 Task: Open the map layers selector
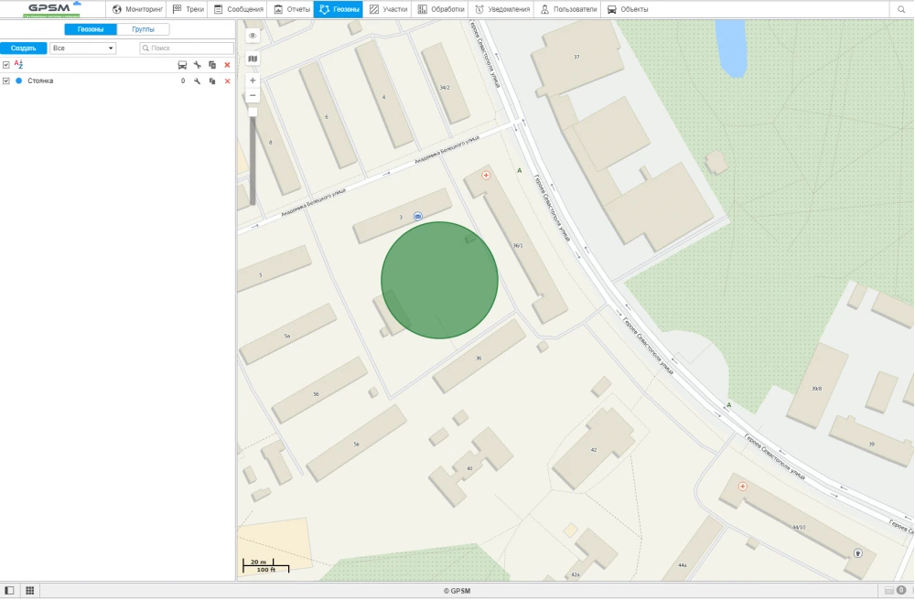tap(253, 59)
